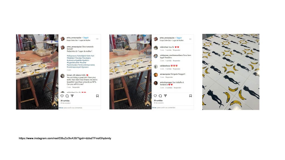Screen dimensions: 285x160
Task: Open three-dot options menu on middle post
Action: coord(190,39)
